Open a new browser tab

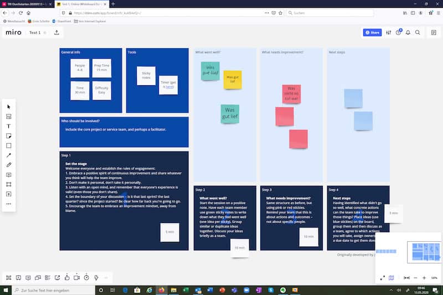(x=113, y=4)
